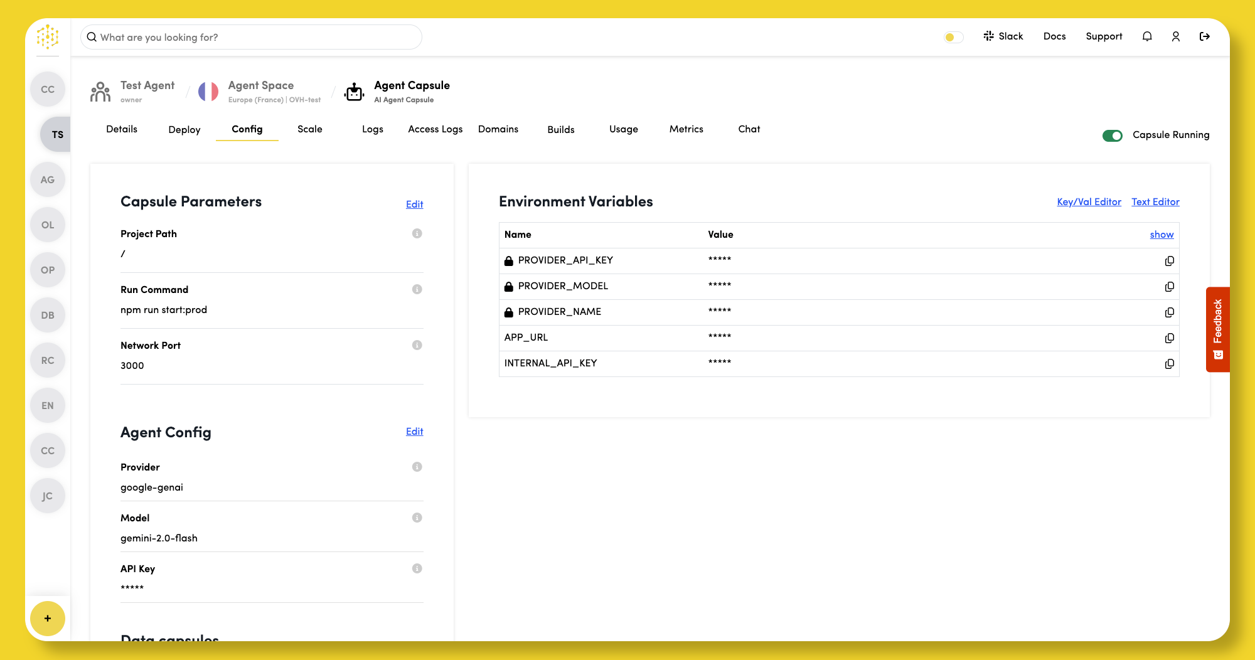Click the Project Path info icon
This screenshot has height=660, width=1255.
pyautogui.click(x=417, y=233)
